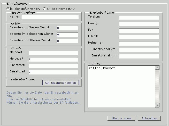Click Auftrag scrollbar down arrow
Viewport: 169px width, 126px height.
click(x=157, y=105)
